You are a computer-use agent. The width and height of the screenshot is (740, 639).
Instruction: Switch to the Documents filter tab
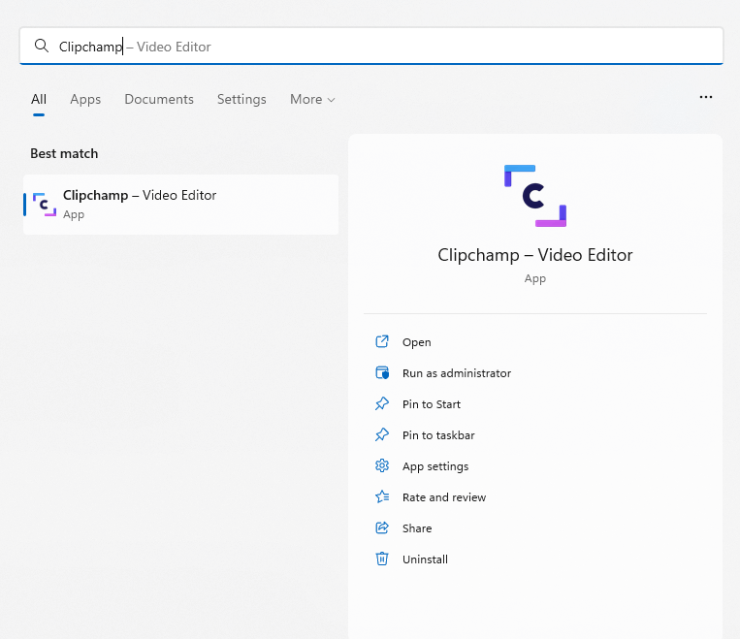(x=159, y=99)
